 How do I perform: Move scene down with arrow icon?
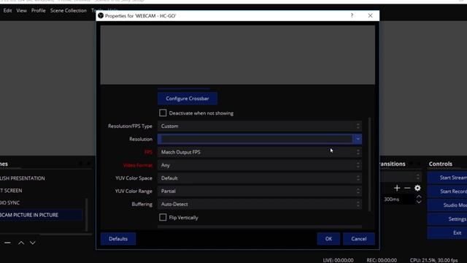32,243
